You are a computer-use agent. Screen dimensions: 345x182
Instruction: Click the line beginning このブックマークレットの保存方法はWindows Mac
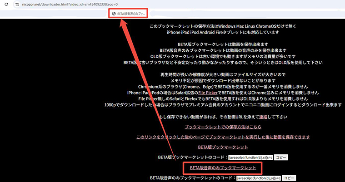point(223,26)
